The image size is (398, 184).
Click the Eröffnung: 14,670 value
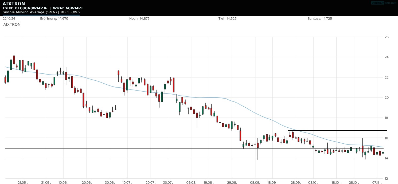coord(54,19)
